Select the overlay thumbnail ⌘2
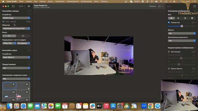The height and width of the screenshot is (111, 198). click(x=23, y=86)
